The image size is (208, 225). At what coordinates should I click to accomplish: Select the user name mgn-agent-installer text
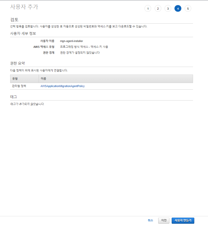click(71, 41)
